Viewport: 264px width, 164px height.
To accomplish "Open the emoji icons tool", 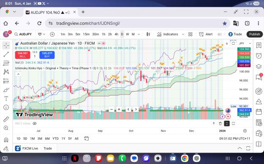I will 6,107.
